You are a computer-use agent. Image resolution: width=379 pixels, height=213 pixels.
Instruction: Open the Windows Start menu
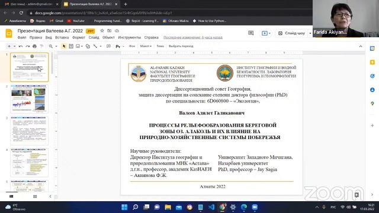coord(124,207)
